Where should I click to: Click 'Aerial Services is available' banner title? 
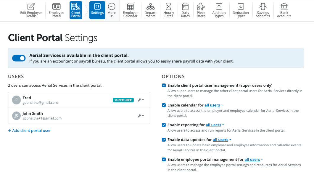coord(79,55)
